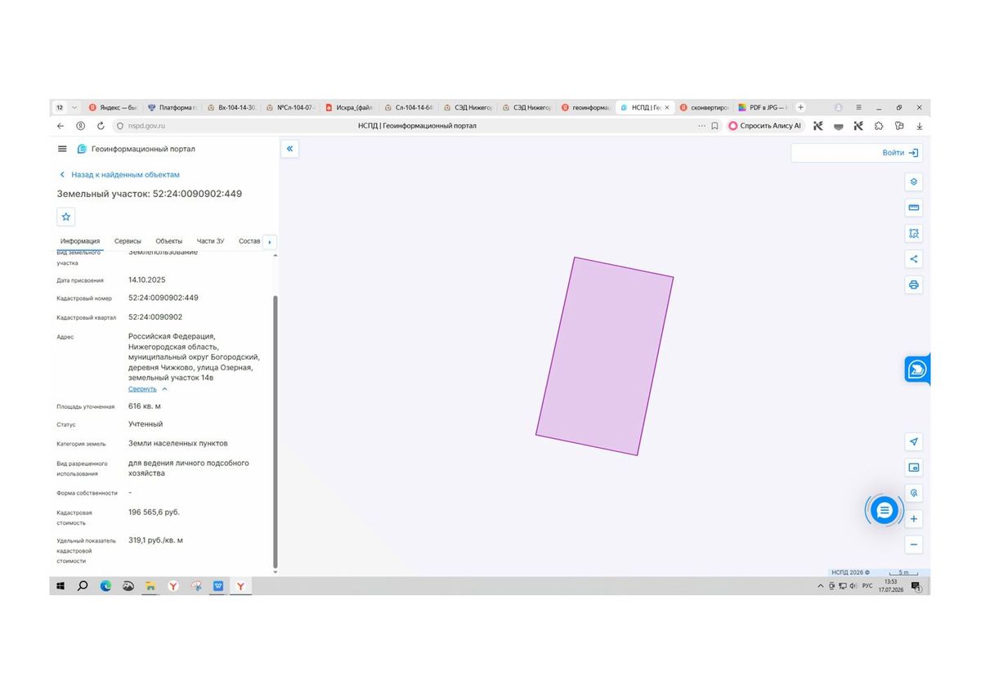
Task: Click the date value 14.10.2025
Action: (x=146, y=280)
